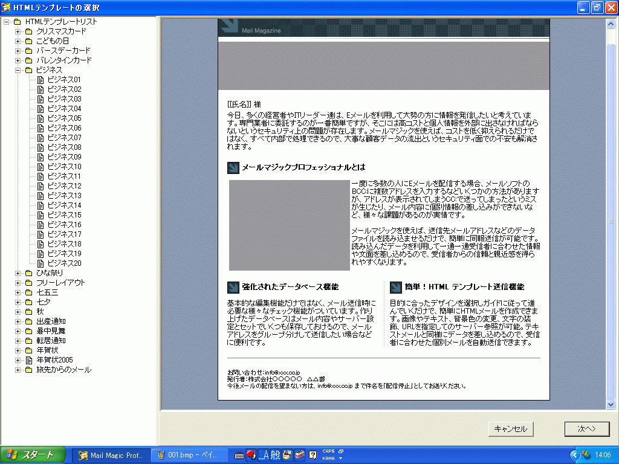
Task: Expand the 秋 folder
Action: click(x=18, y=312)
